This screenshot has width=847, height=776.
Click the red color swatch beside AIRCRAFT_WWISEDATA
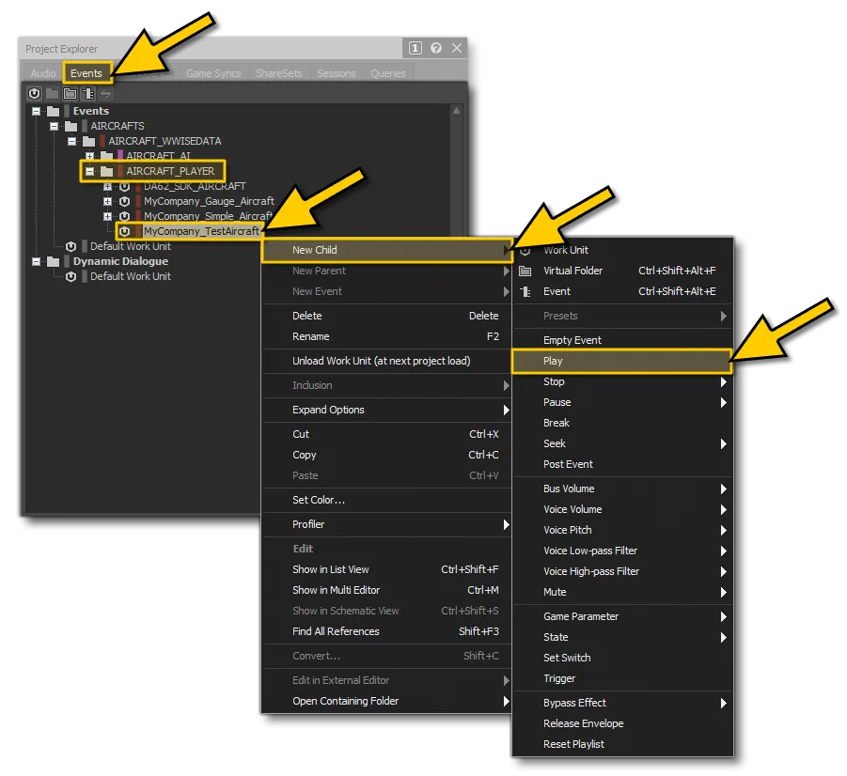pos(102,142)
